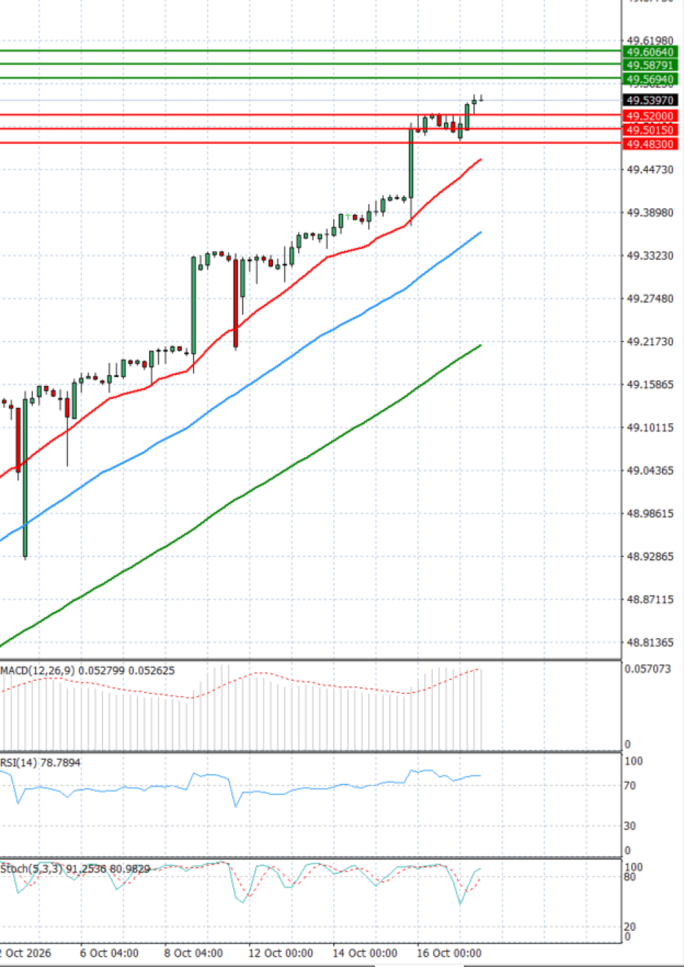Click the 49.04365 price scale value
Image resolution: width=684 pixels, height=967 pixels.
[x=650, y=471]
